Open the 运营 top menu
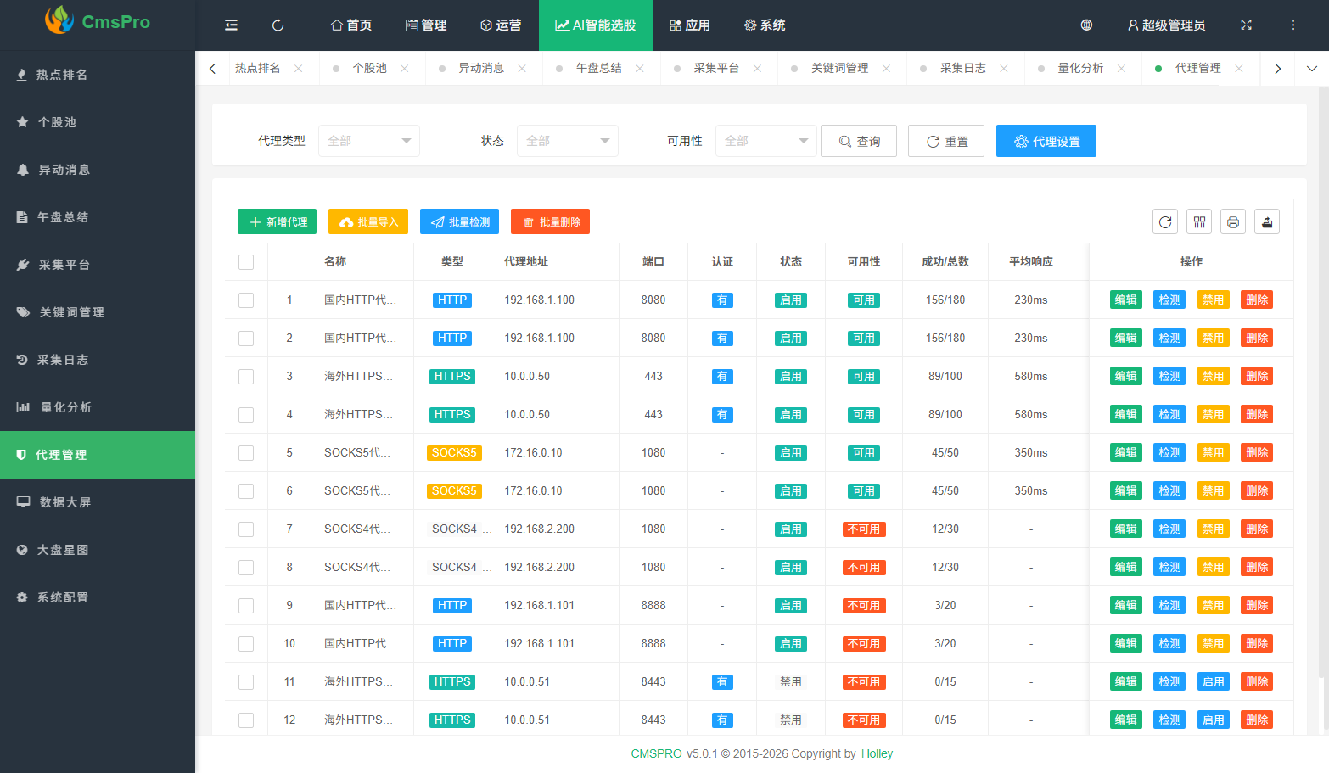The height and width of the screenshot is (773, 1329). 501,25
